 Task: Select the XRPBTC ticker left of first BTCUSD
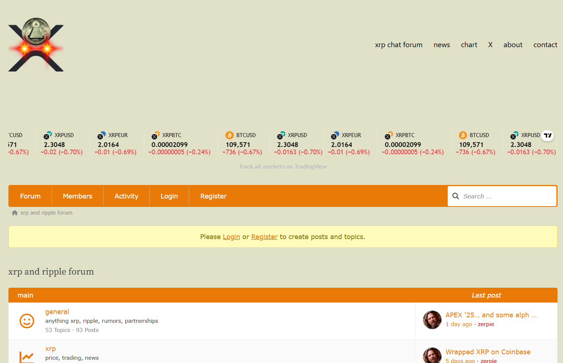(x=181, y=144)
